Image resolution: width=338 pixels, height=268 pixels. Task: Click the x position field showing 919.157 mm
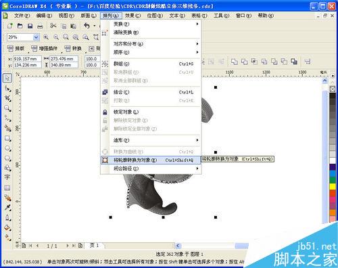coord(27,59)
